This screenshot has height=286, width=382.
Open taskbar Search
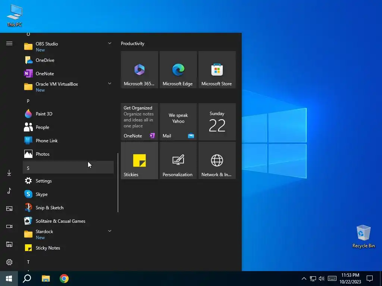coord(27,279)
